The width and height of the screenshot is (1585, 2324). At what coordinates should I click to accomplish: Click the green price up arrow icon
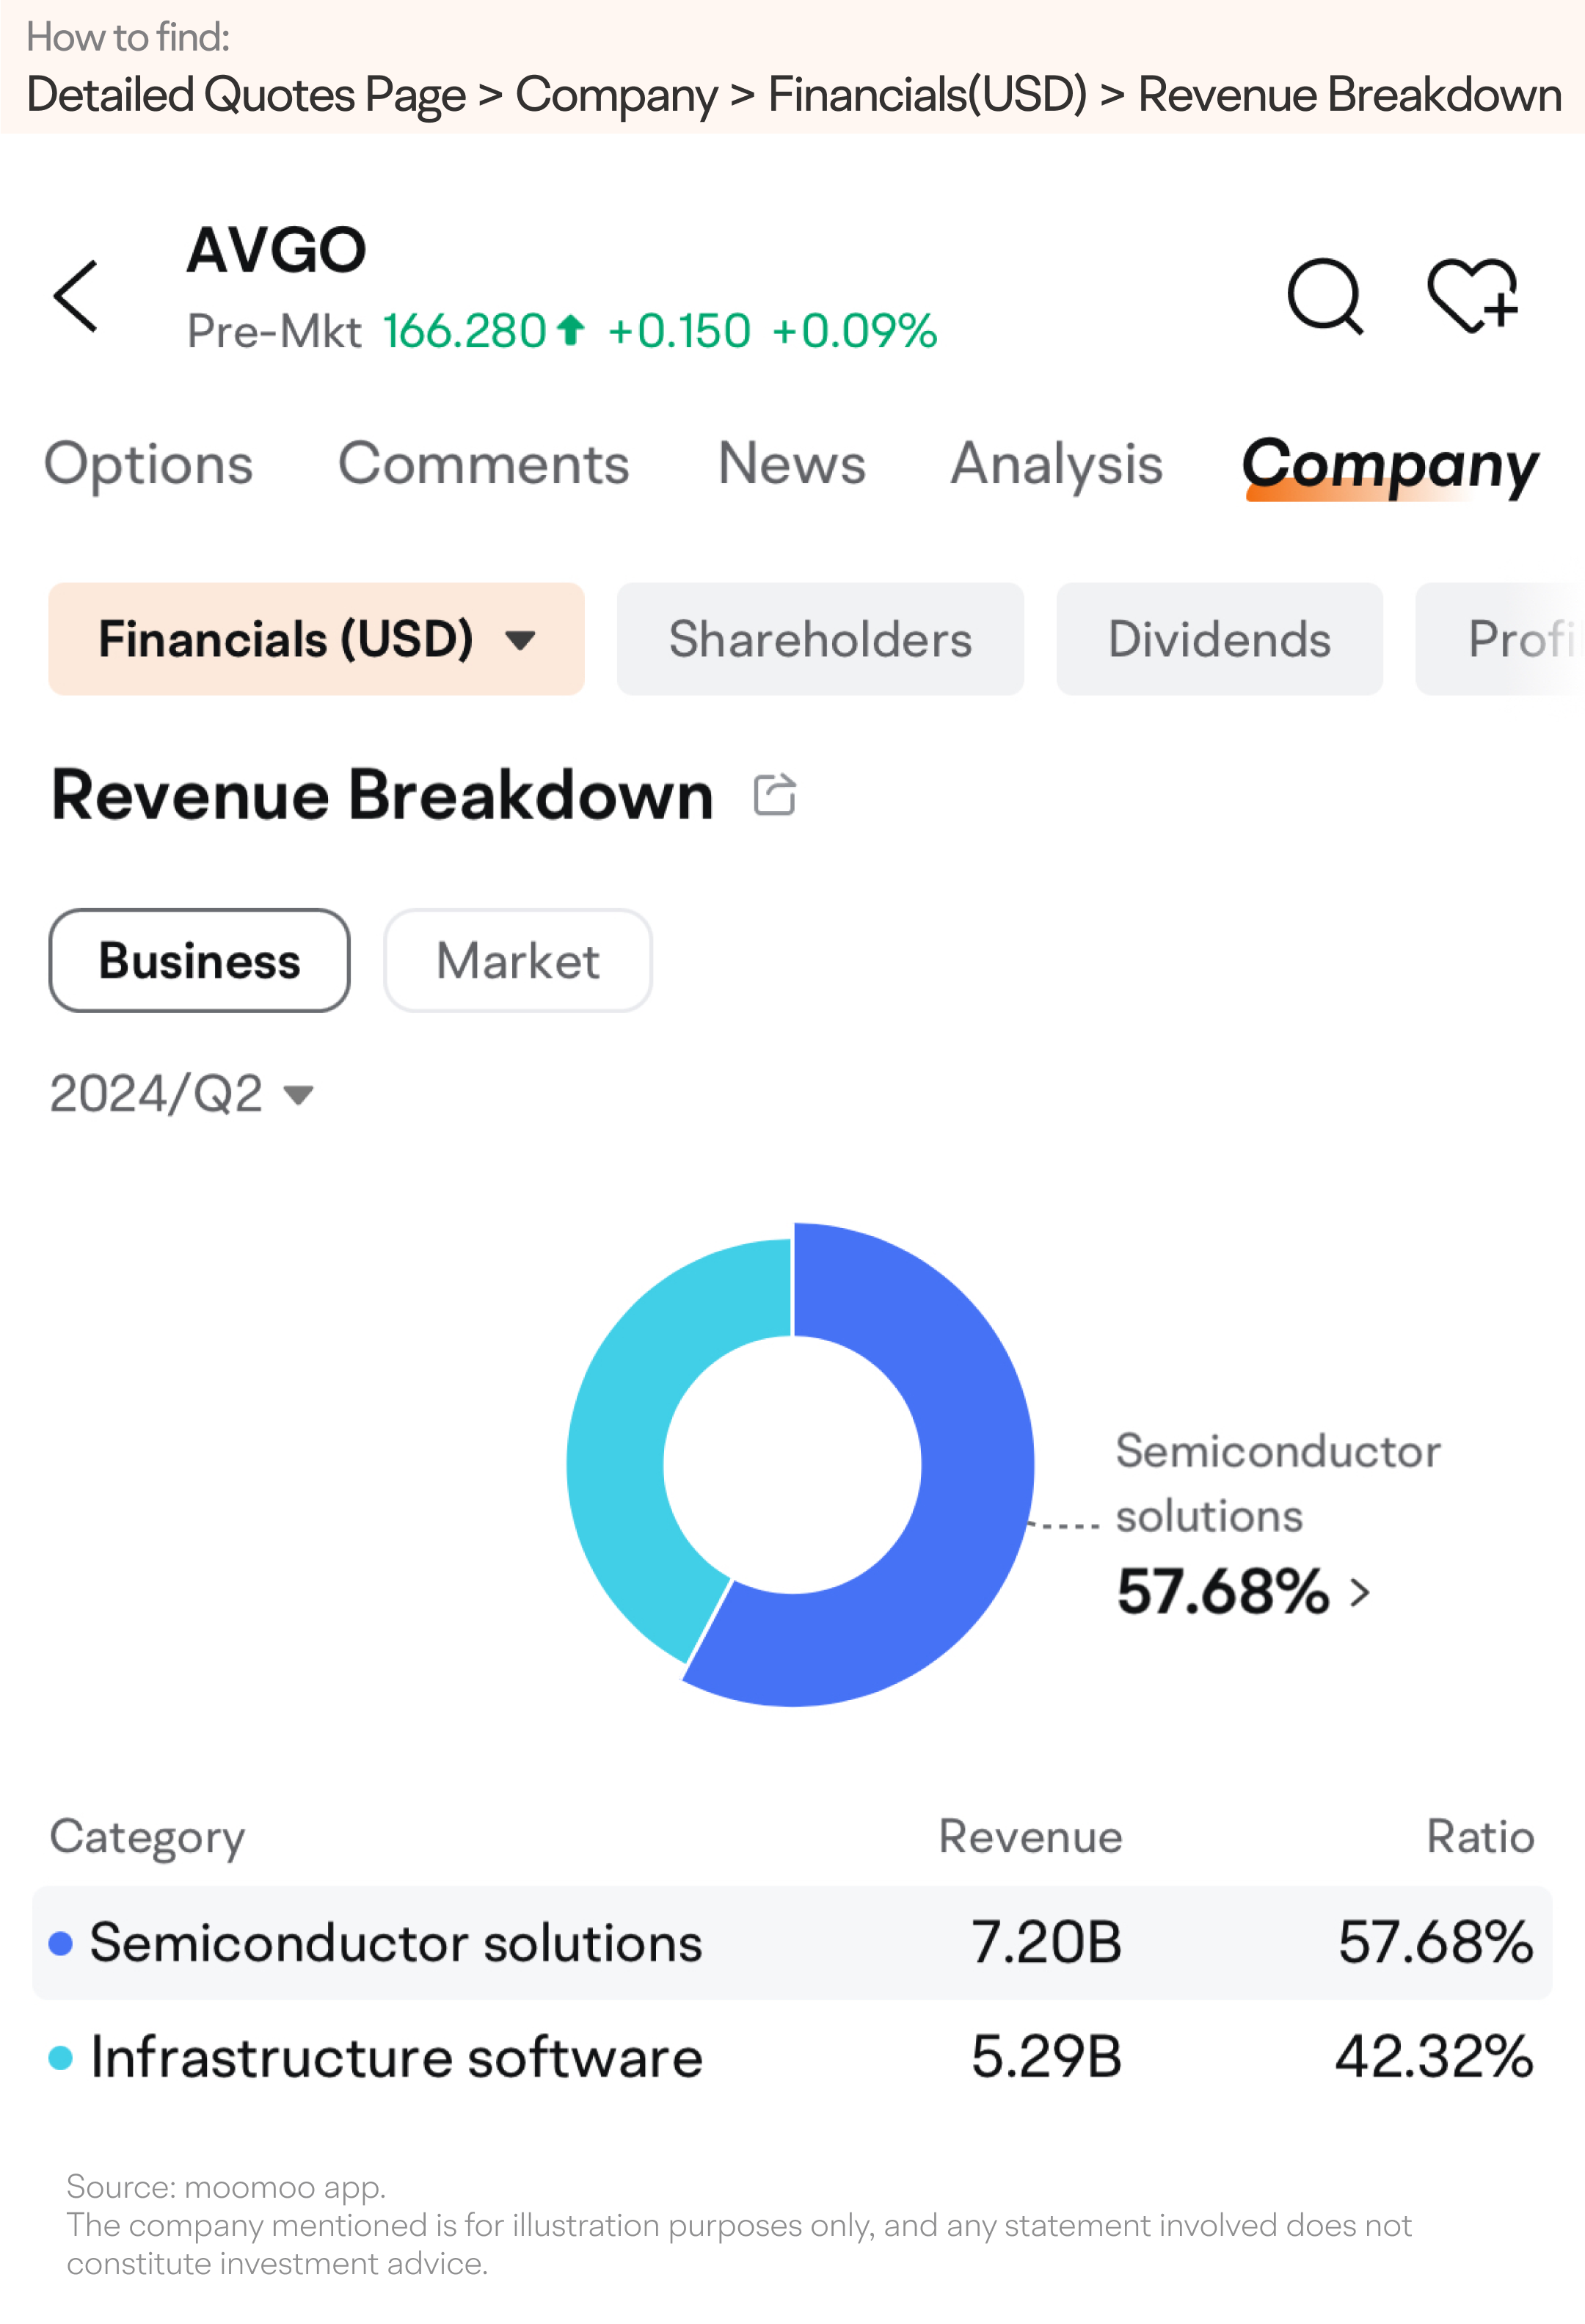(x=571, y=330)
